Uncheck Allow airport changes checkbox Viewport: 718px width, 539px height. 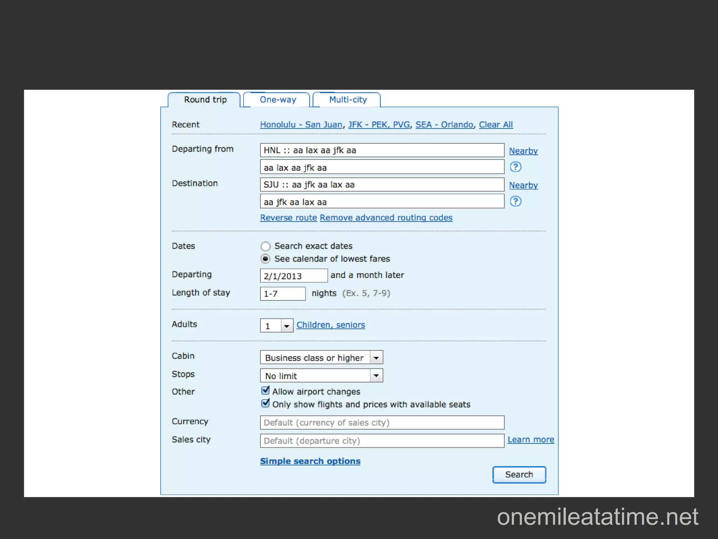pyautogui.click(x=265, y=391)
